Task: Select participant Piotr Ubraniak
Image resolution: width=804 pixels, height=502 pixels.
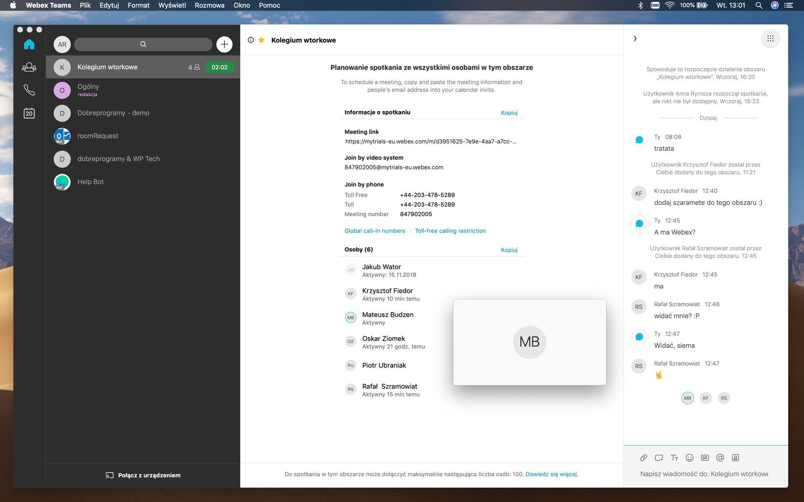Action: 376,365
